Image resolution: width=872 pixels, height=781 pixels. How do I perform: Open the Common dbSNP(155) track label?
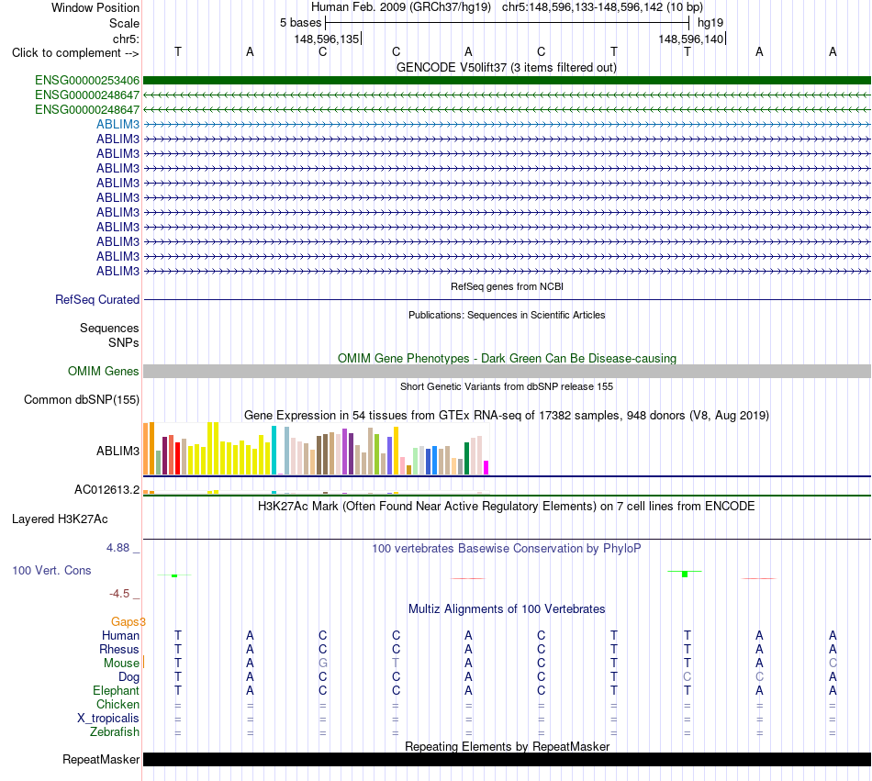82,399
